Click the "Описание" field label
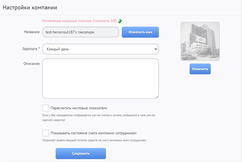 (x=31, y=64)
